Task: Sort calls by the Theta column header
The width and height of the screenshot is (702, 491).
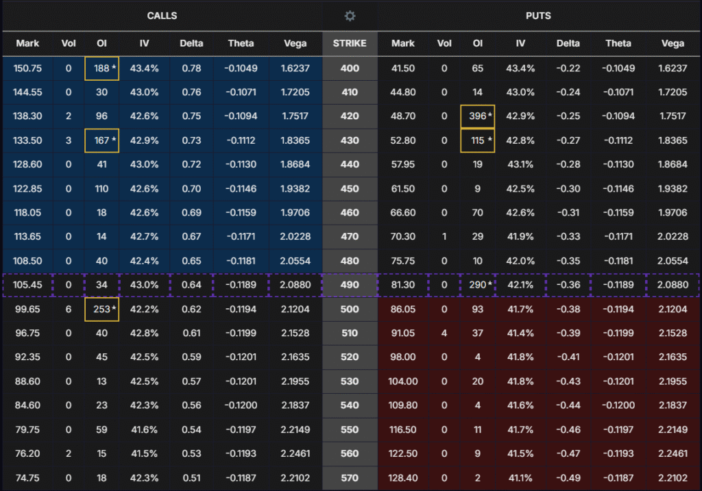Action: 241,44
